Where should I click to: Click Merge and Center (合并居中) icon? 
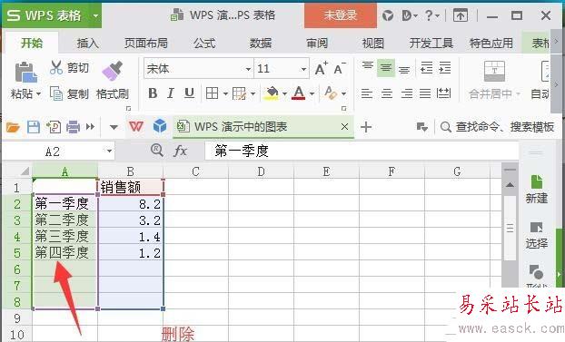pos(494,72)
